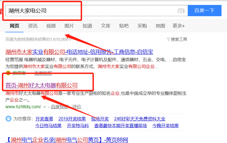
Task: Click the 搜索工具 filter icon
Action: [x=168, y=39]
